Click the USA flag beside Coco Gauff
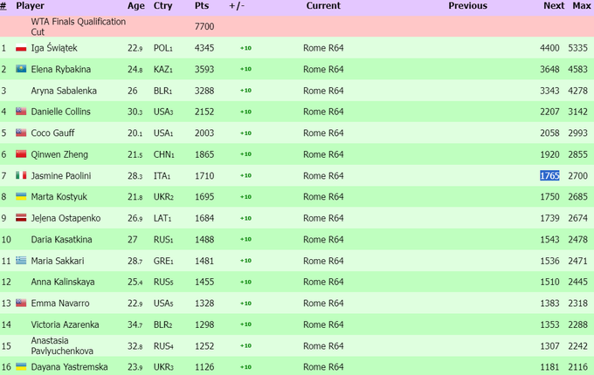Viewport: 594px width, 375px height. coord(22,133)
